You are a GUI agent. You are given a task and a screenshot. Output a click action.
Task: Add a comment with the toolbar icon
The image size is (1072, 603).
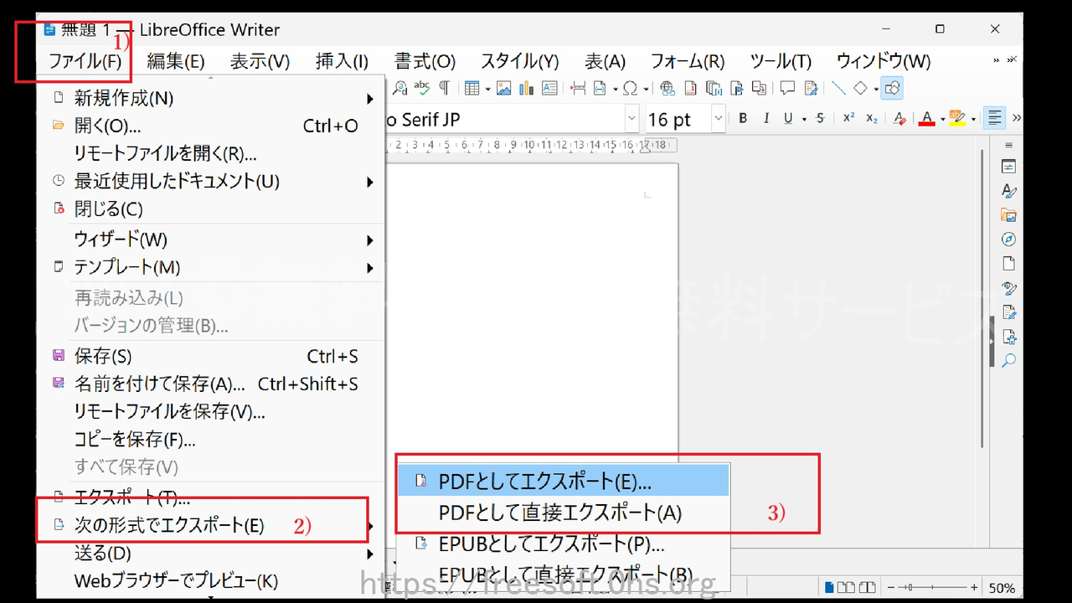[x=786, y=88]
